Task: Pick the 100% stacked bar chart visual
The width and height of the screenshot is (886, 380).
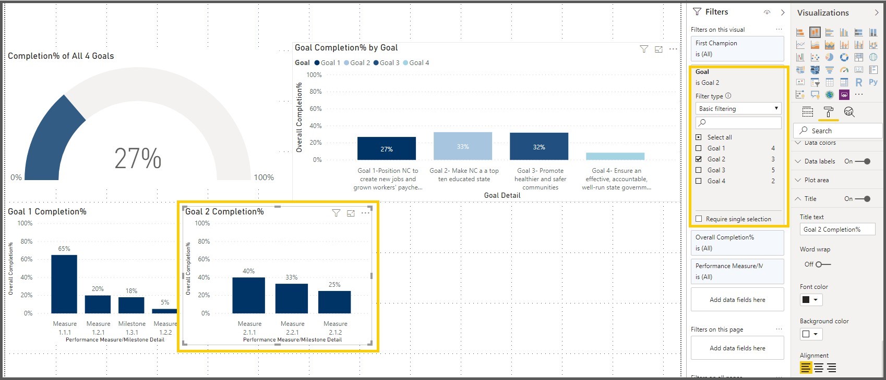Action: pos(859,32)
